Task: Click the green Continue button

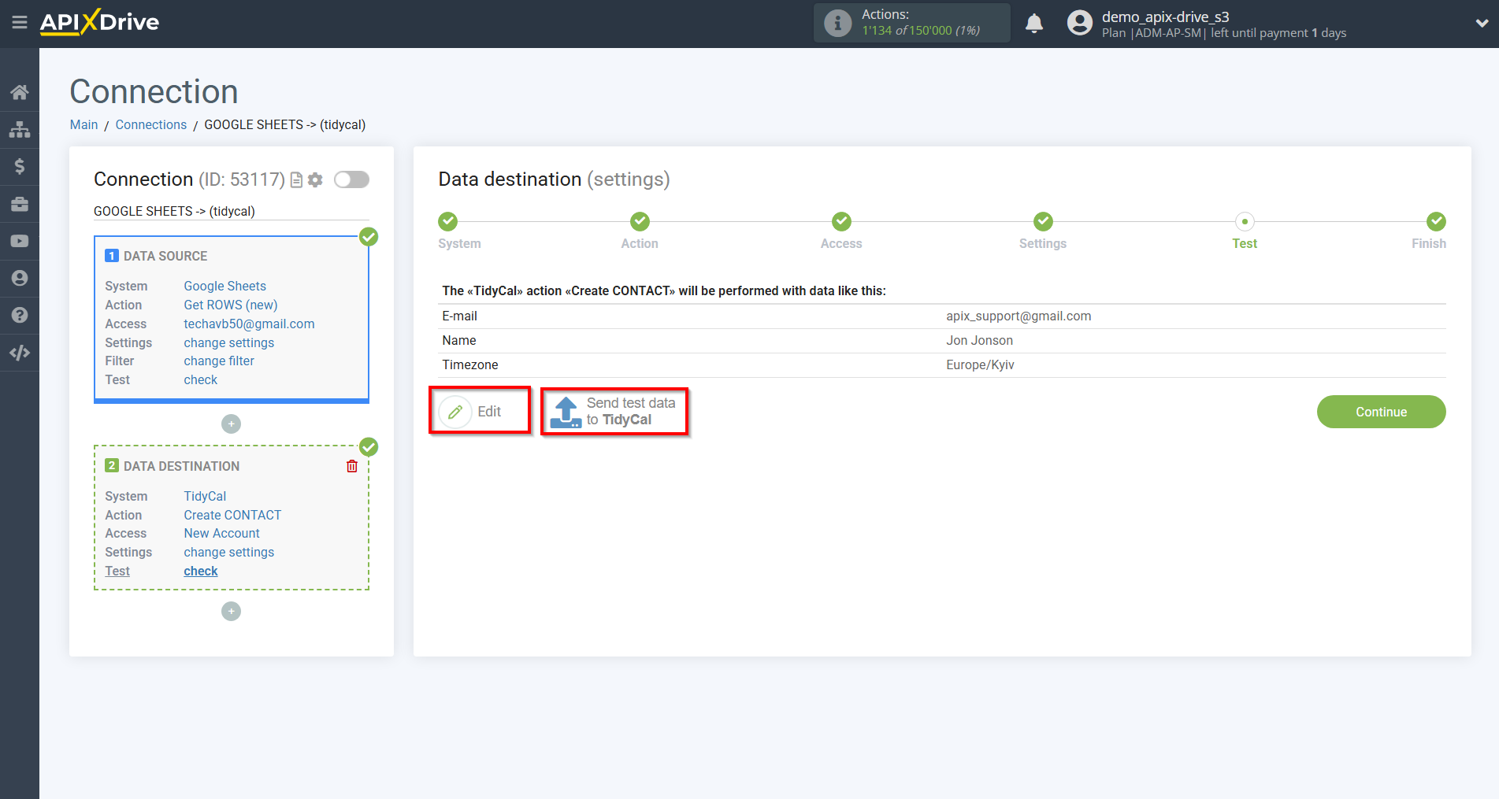Action: coord(1381,412)
